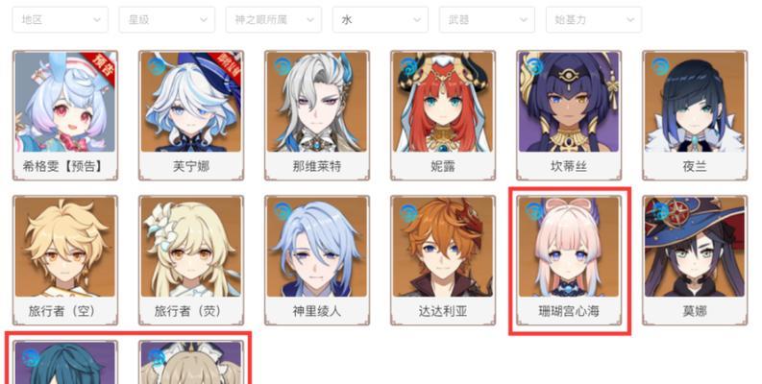Image resolution: width=762 pixels, height=384 pixels.
Task: Open the 旅行者（荧） character card
Action: [191, 260]
